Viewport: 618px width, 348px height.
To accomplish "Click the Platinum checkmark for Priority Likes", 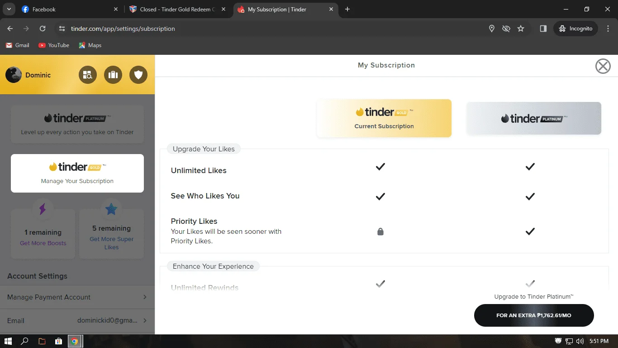I will [x=530, y=231].
